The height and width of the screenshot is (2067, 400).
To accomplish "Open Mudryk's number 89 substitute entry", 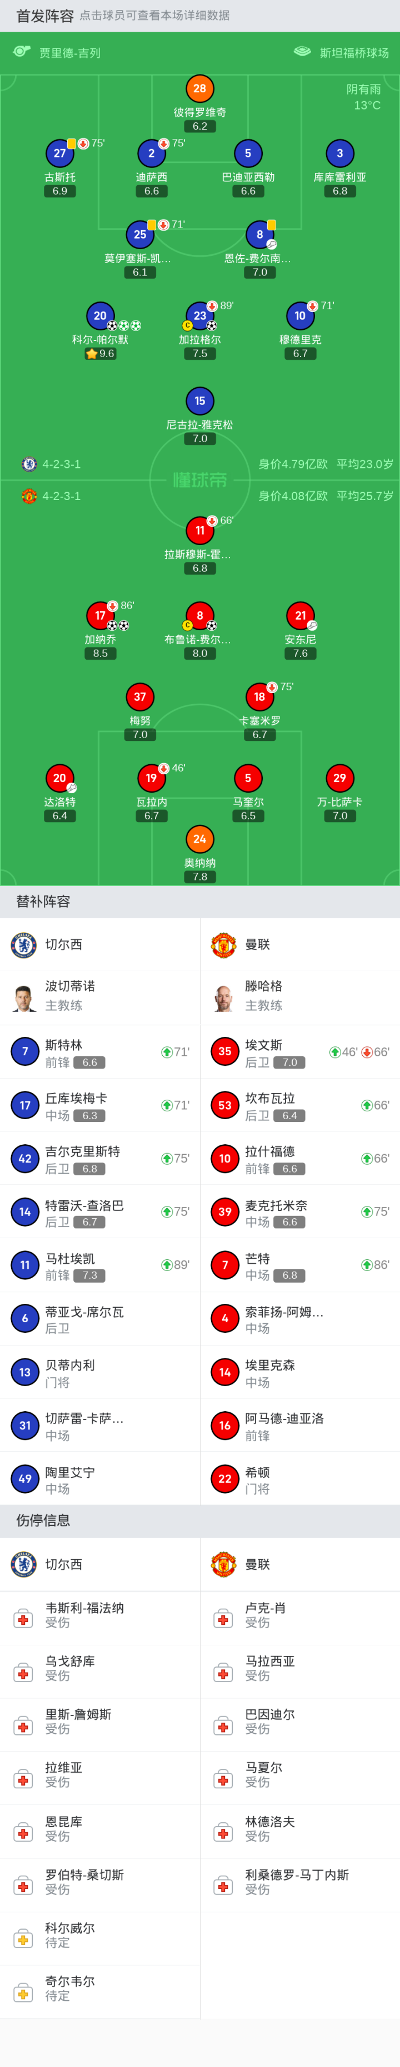I will click(99, 1265).
